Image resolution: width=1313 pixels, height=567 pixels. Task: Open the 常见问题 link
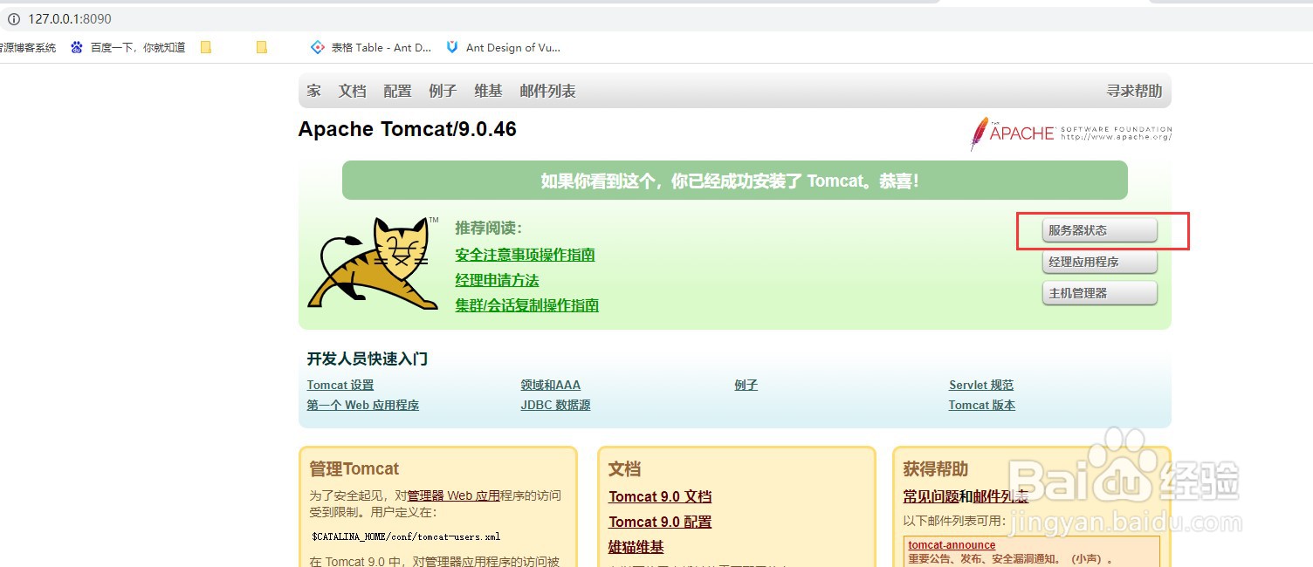[931, 496]
